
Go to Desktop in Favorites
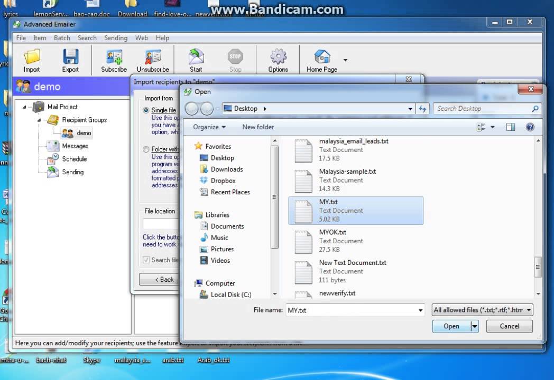click(x=217, y=158)
